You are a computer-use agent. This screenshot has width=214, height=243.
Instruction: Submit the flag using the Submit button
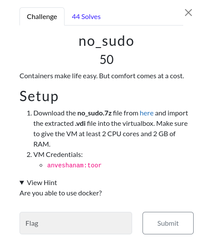tap(168, 223)
